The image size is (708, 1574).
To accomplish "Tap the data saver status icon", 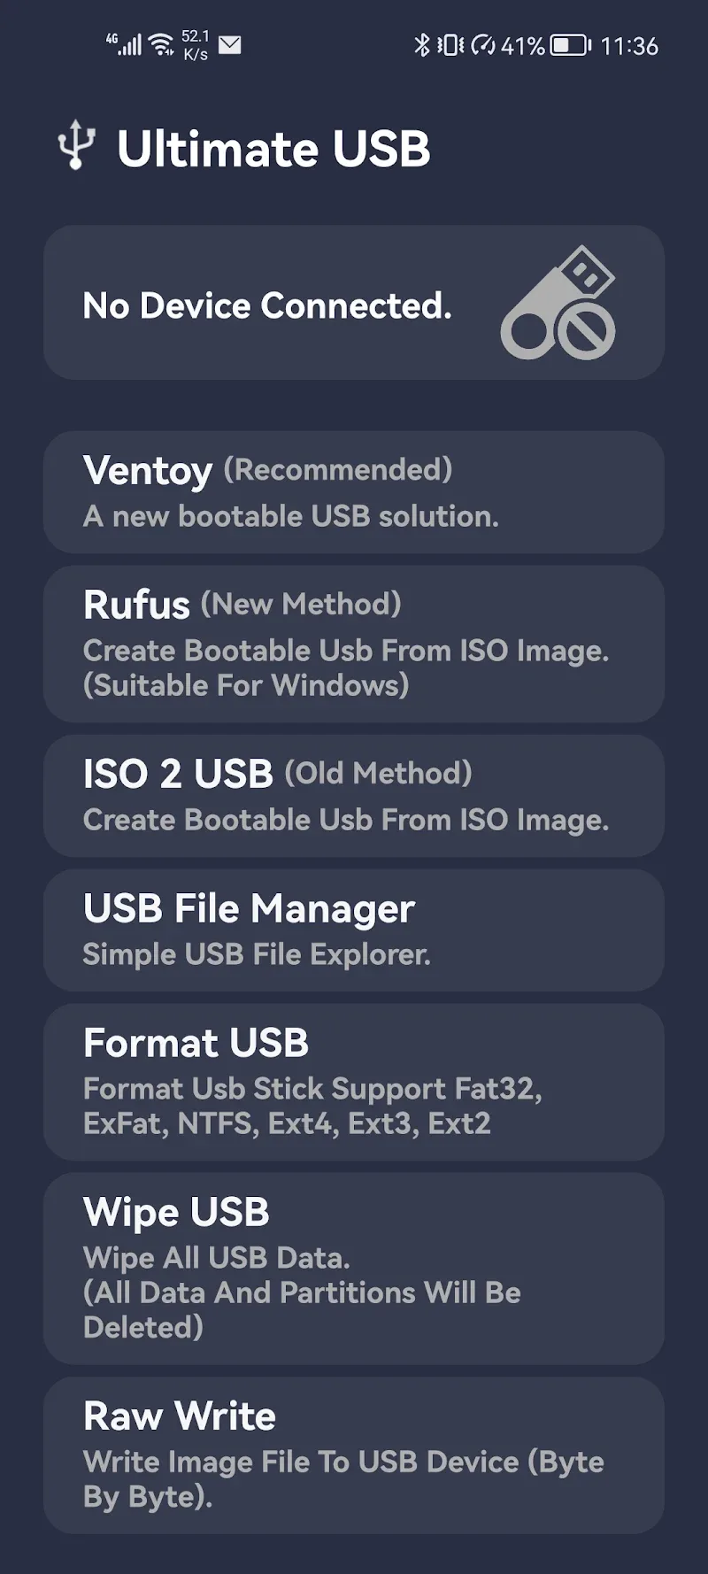I will coord(483,45).
